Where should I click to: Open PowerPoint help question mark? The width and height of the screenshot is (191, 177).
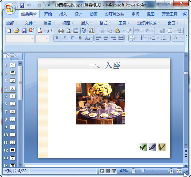pos(185,14)
